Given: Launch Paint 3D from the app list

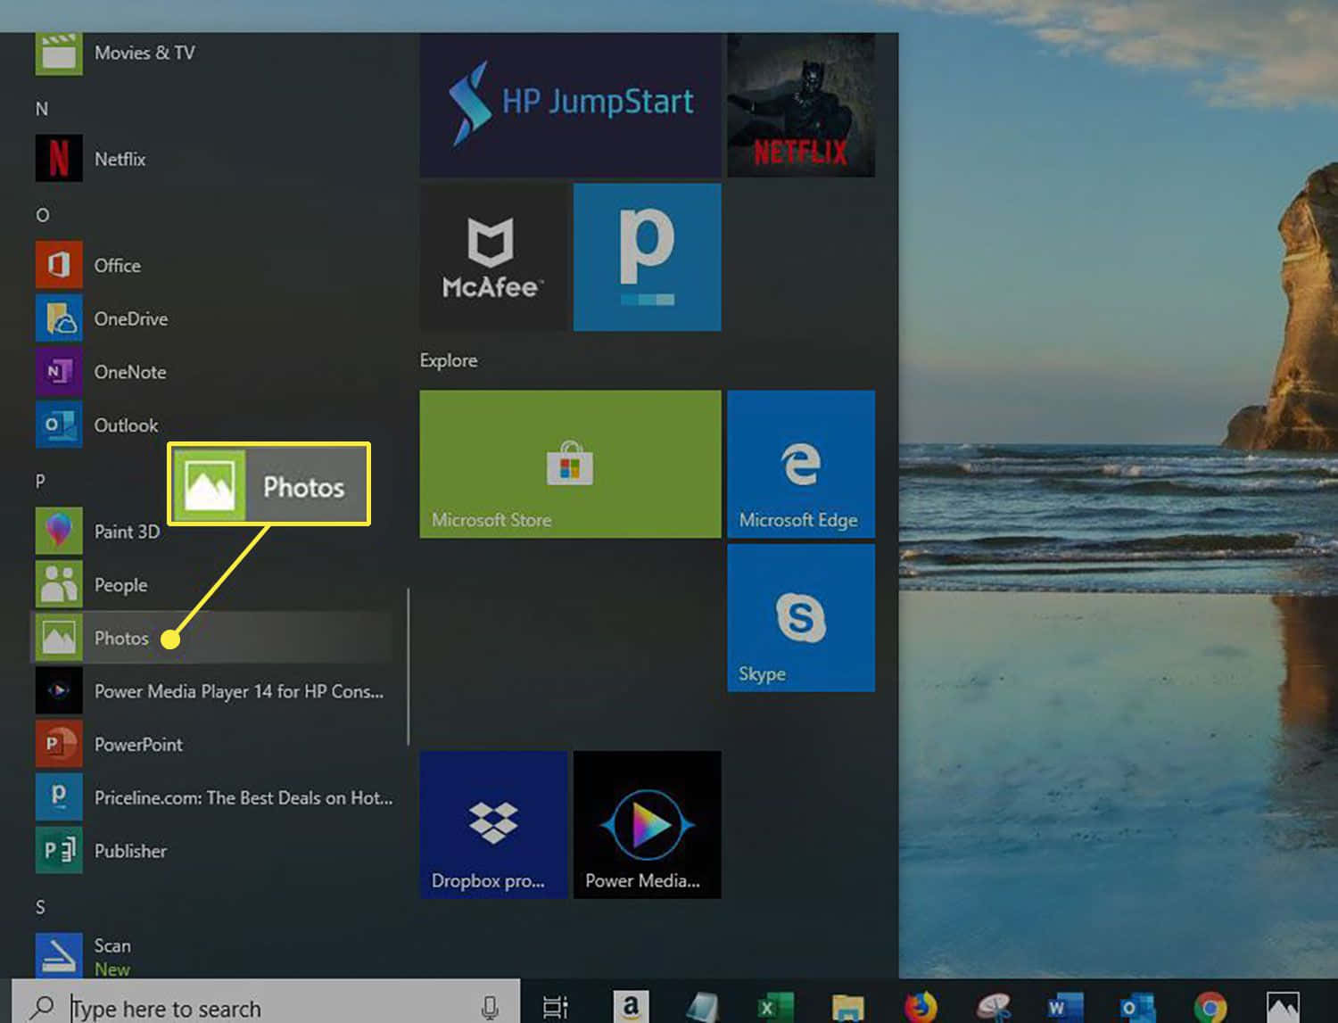Looking at the screenshot, I should click(x=212, y=532).
